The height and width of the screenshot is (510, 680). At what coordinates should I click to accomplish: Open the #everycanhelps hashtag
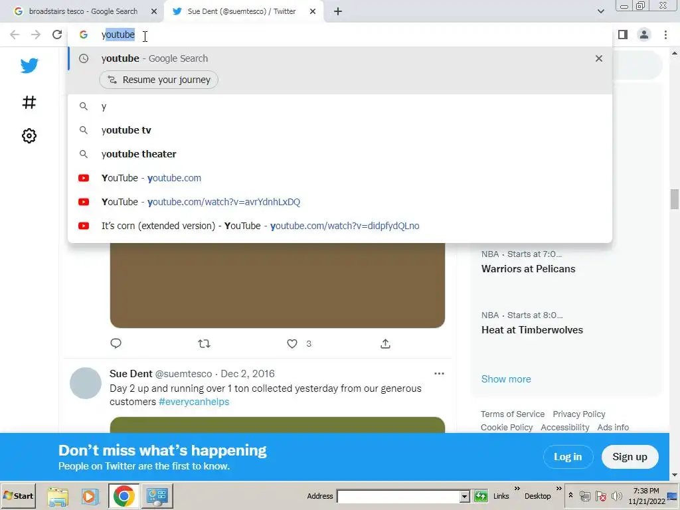click(194, 402)
